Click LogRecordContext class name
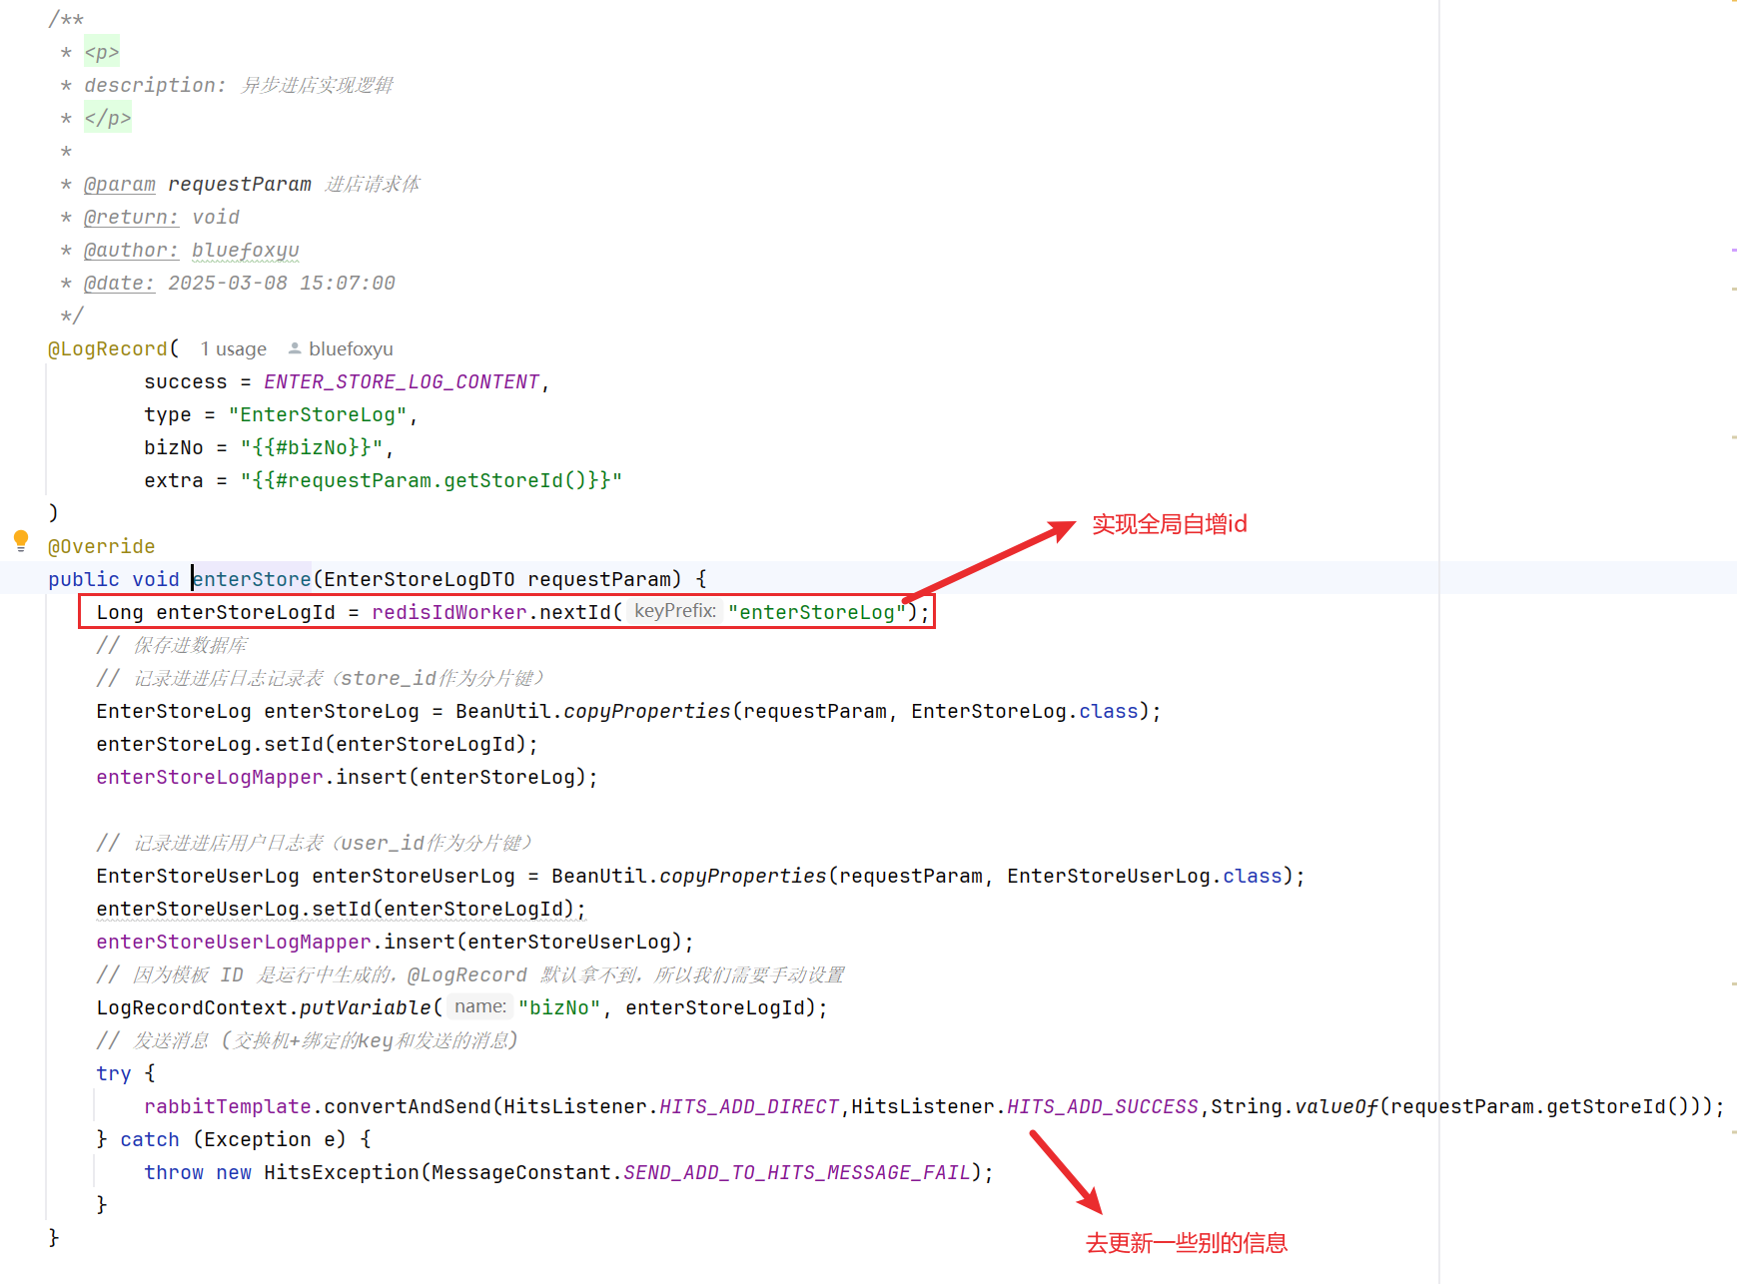The image size is (1737, 1284). tap(192, 1007)
